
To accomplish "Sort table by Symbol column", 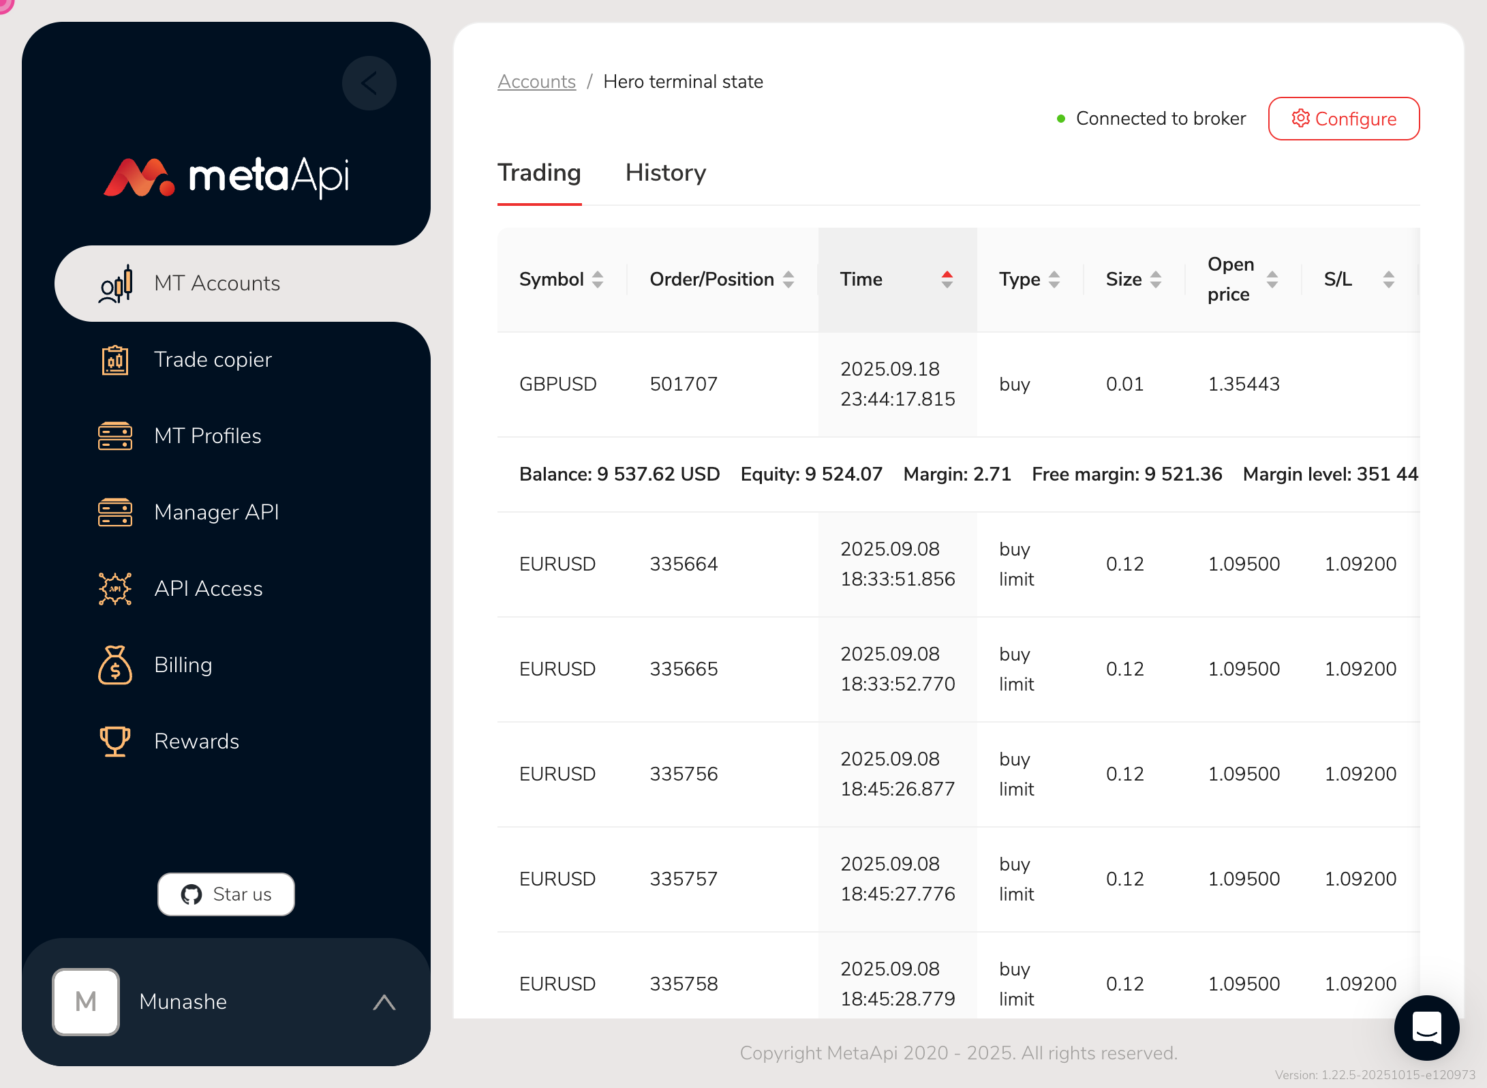I will point(598,279).
